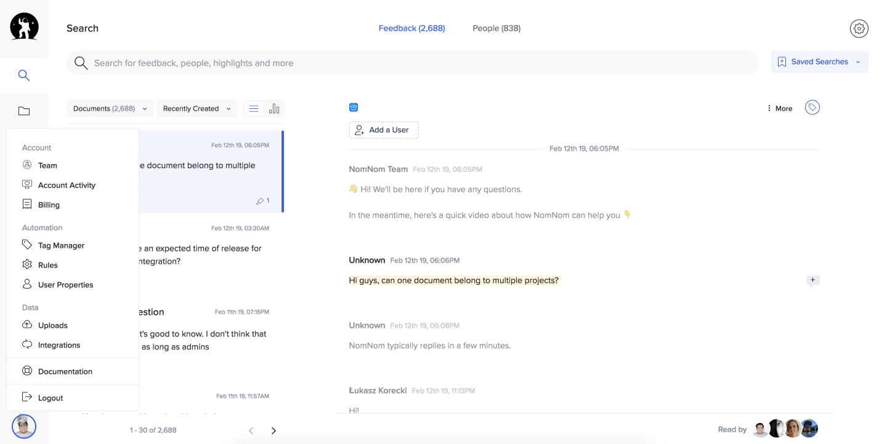
Task: Click the '1 - 30 of 2,688' pagination text
Action: coord(153,430)
